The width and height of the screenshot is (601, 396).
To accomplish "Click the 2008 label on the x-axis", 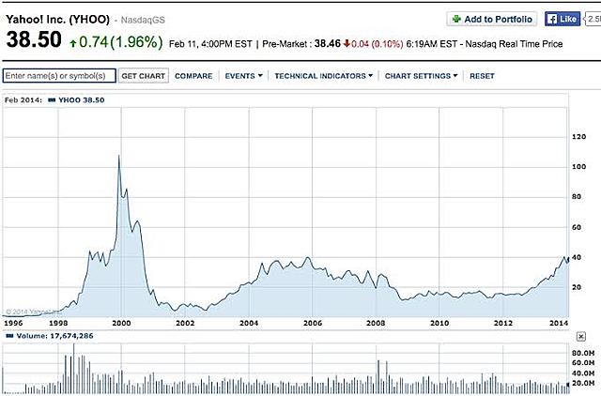I will tap(376, 323).
